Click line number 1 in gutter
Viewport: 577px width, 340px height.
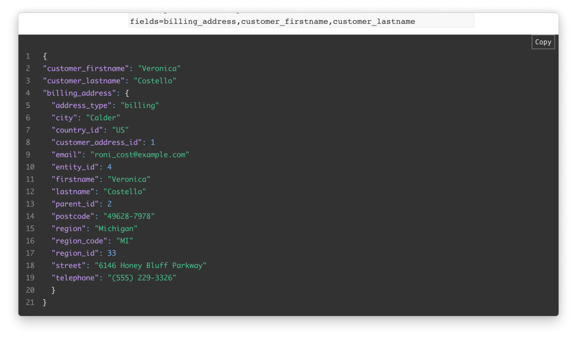point(28,56)
